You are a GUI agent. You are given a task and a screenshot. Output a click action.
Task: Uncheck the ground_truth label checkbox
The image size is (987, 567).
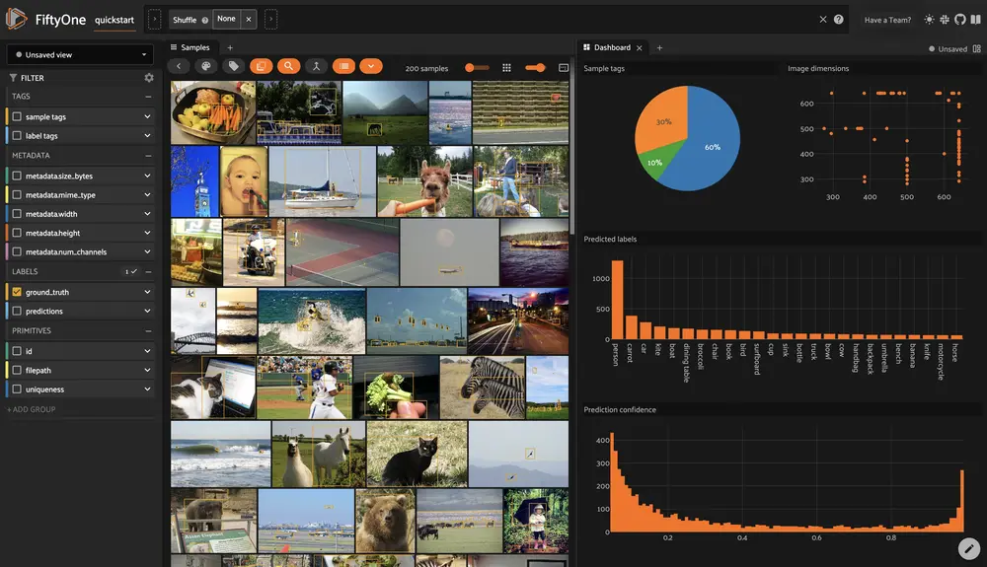(17, 292)
